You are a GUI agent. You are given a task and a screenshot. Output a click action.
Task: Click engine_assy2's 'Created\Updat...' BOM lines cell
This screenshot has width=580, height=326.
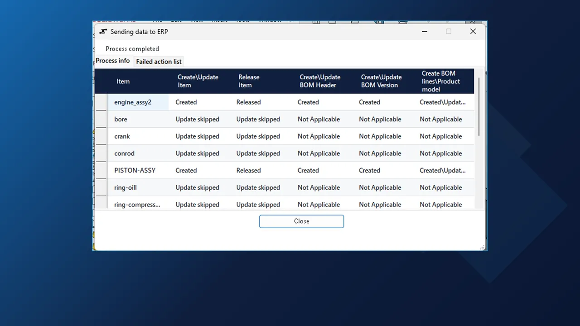click(444, 102)
